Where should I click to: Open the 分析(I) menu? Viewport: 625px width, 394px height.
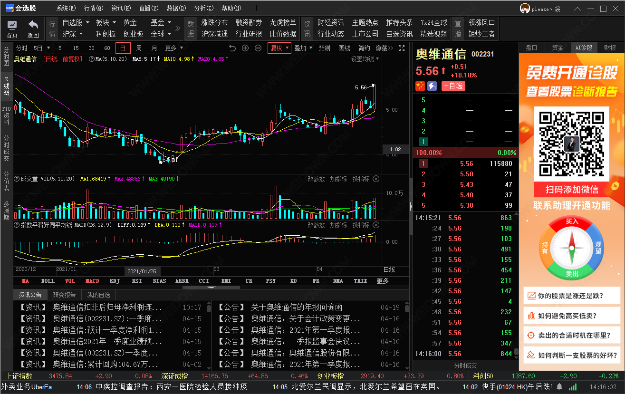click(x=203, y=9)
